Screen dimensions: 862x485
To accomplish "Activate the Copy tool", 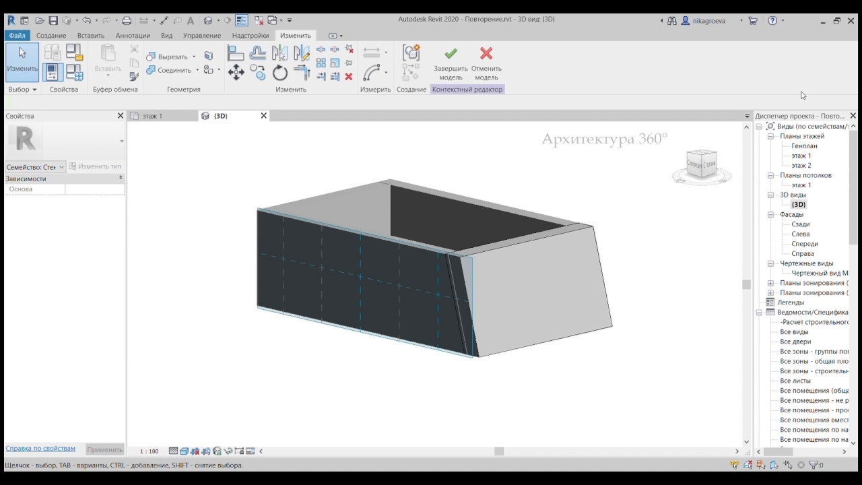I will 257,73.
